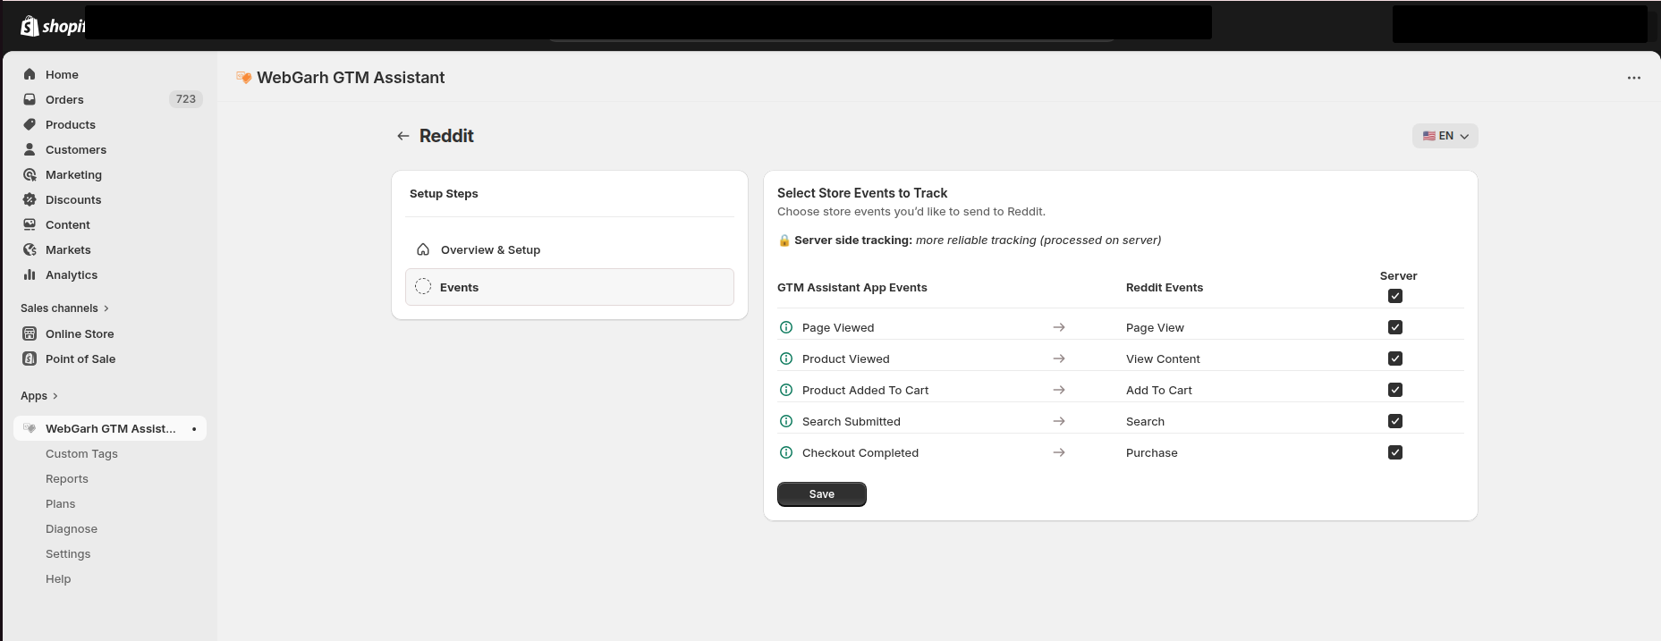Uncheck server tracking for Page View
1661x641 pixels.
point(1395,327)
